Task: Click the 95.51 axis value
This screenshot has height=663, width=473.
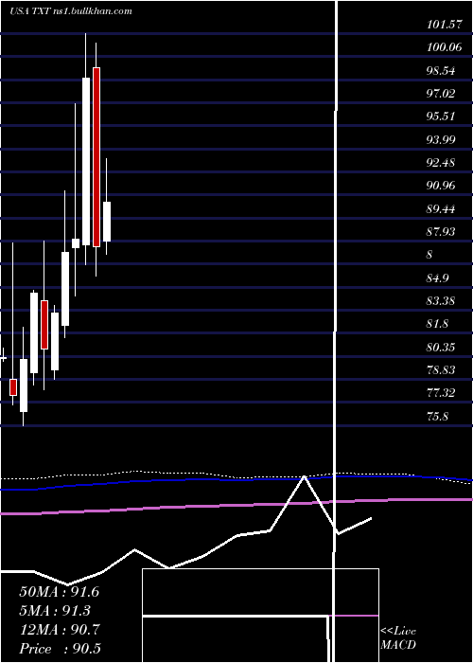Action: coord(441,116)
